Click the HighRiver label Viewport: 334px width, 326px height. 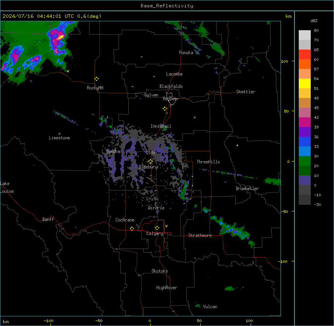point(167,288)
